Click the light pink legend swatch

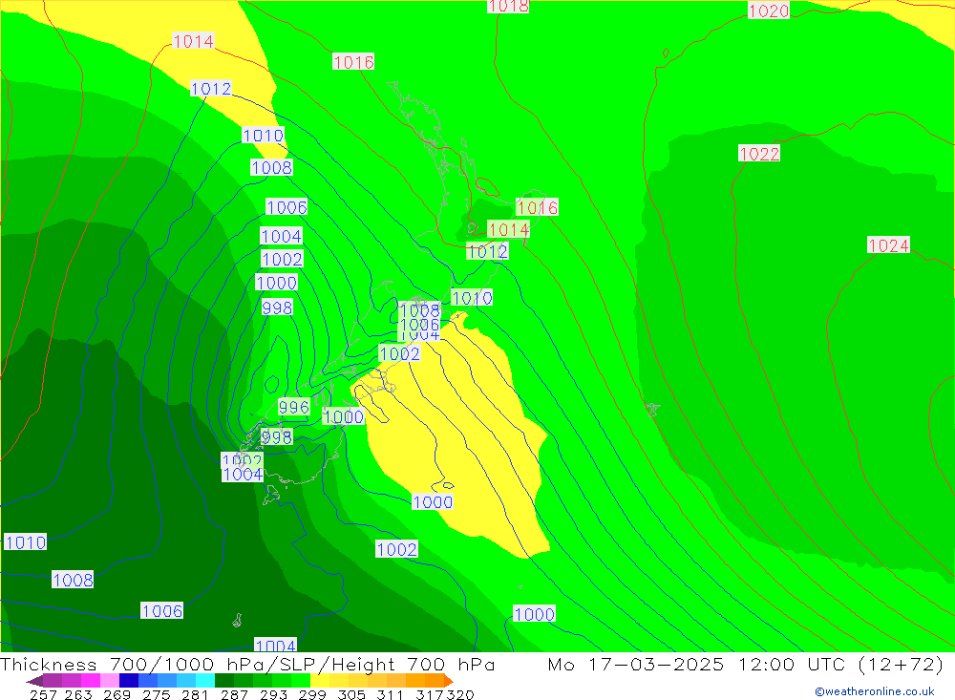click(x=110, y=681)
